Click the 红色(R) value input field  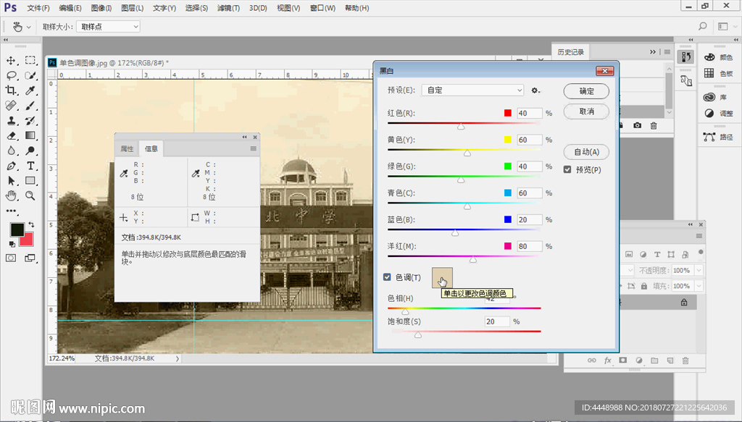pyautogui.click(x=528, y=114)
